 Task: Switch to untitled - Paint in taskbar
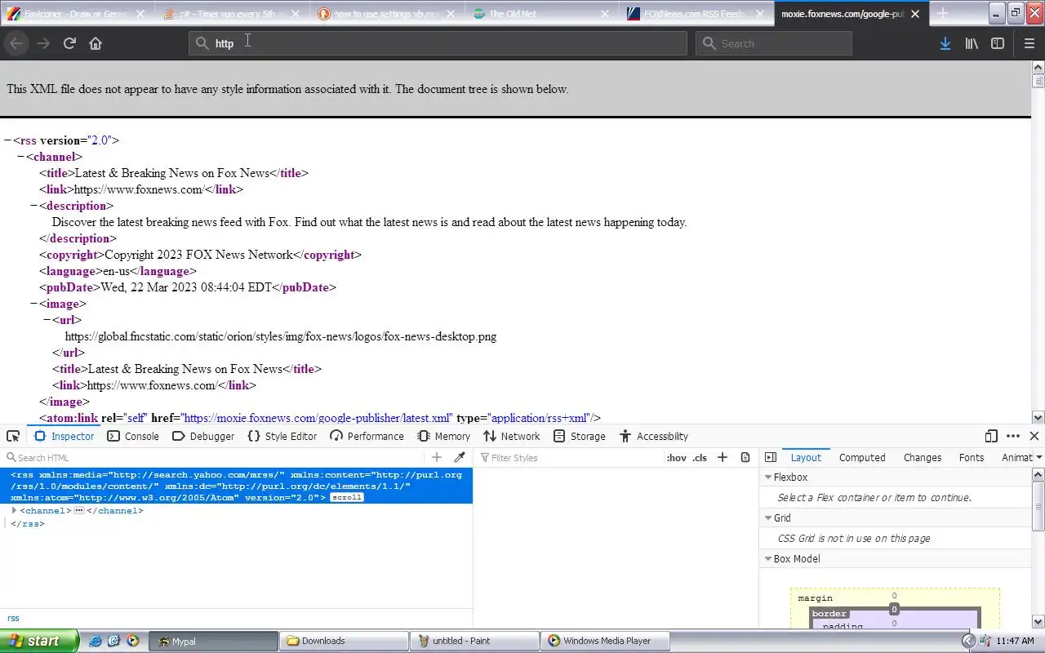(x=474, y=641)
